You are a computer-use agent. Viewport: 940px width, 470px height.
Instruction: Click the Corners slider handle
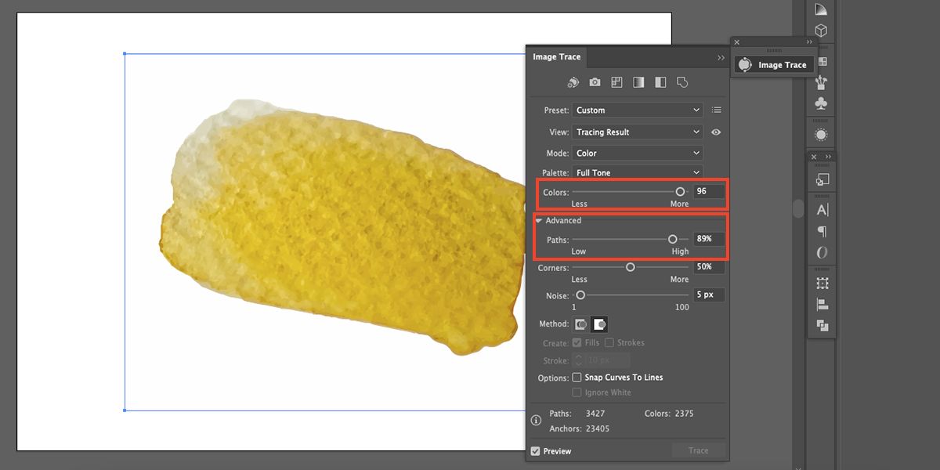(x=630, y=267)
